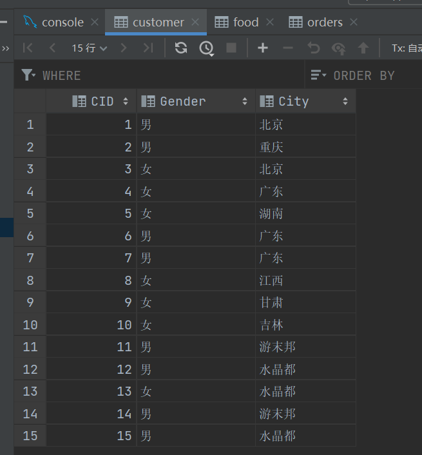The image size is (422, 455).
Task: Sort by Gender using its arrows
Action: pyautogui.click(x=245, y=101)
